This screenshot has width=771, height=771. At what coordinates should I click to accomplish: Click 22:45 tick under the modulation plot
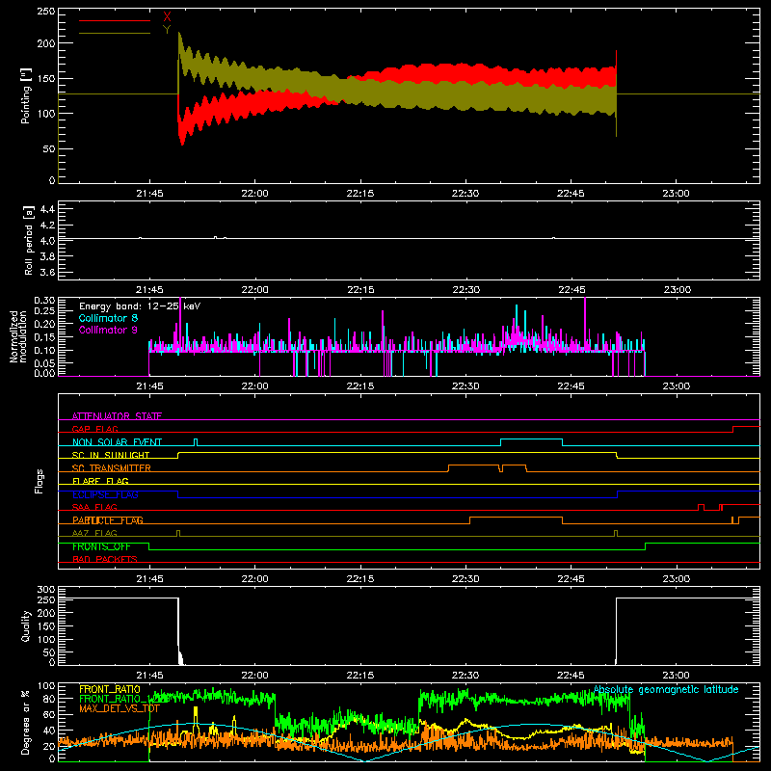571,386
